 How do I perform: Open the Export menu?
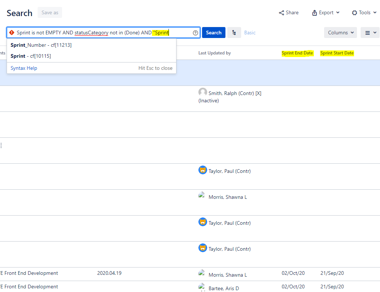tap(326, 12)
